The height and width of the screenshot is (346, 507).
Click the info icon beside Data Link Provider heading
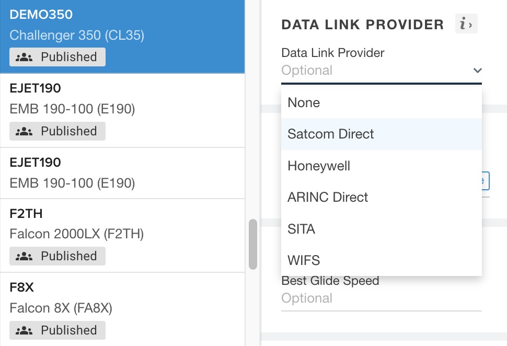(466, 24)
